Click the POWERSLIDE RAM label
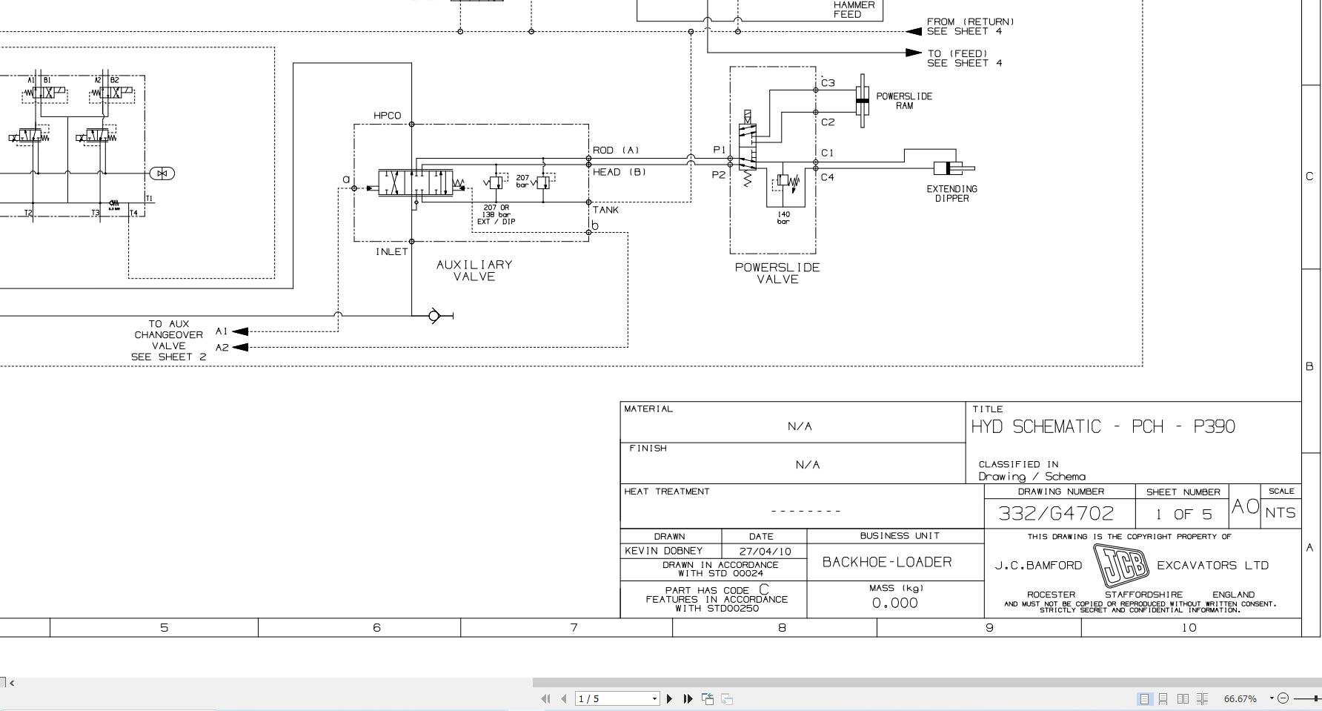The width and height of the screenshot is (1322, 711). pos(904,101)
